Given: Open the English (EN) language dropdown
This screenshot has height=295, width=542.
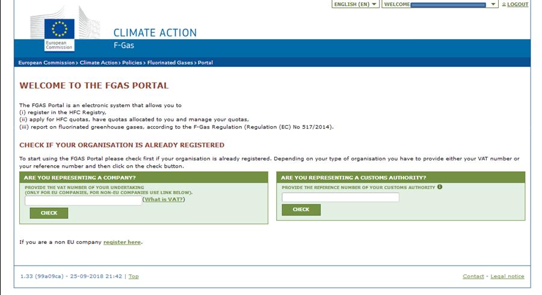Looking at the screenshot, I should tap(356, 4).
